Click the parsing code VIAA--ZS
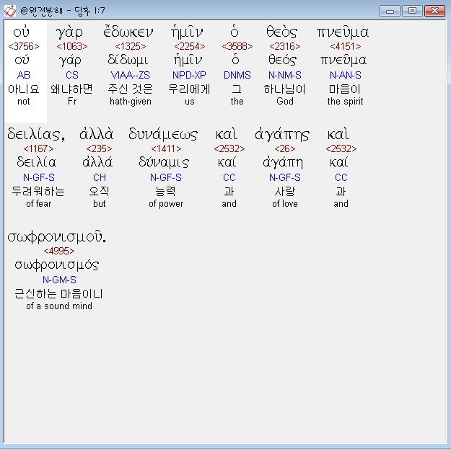 (131, 75)
